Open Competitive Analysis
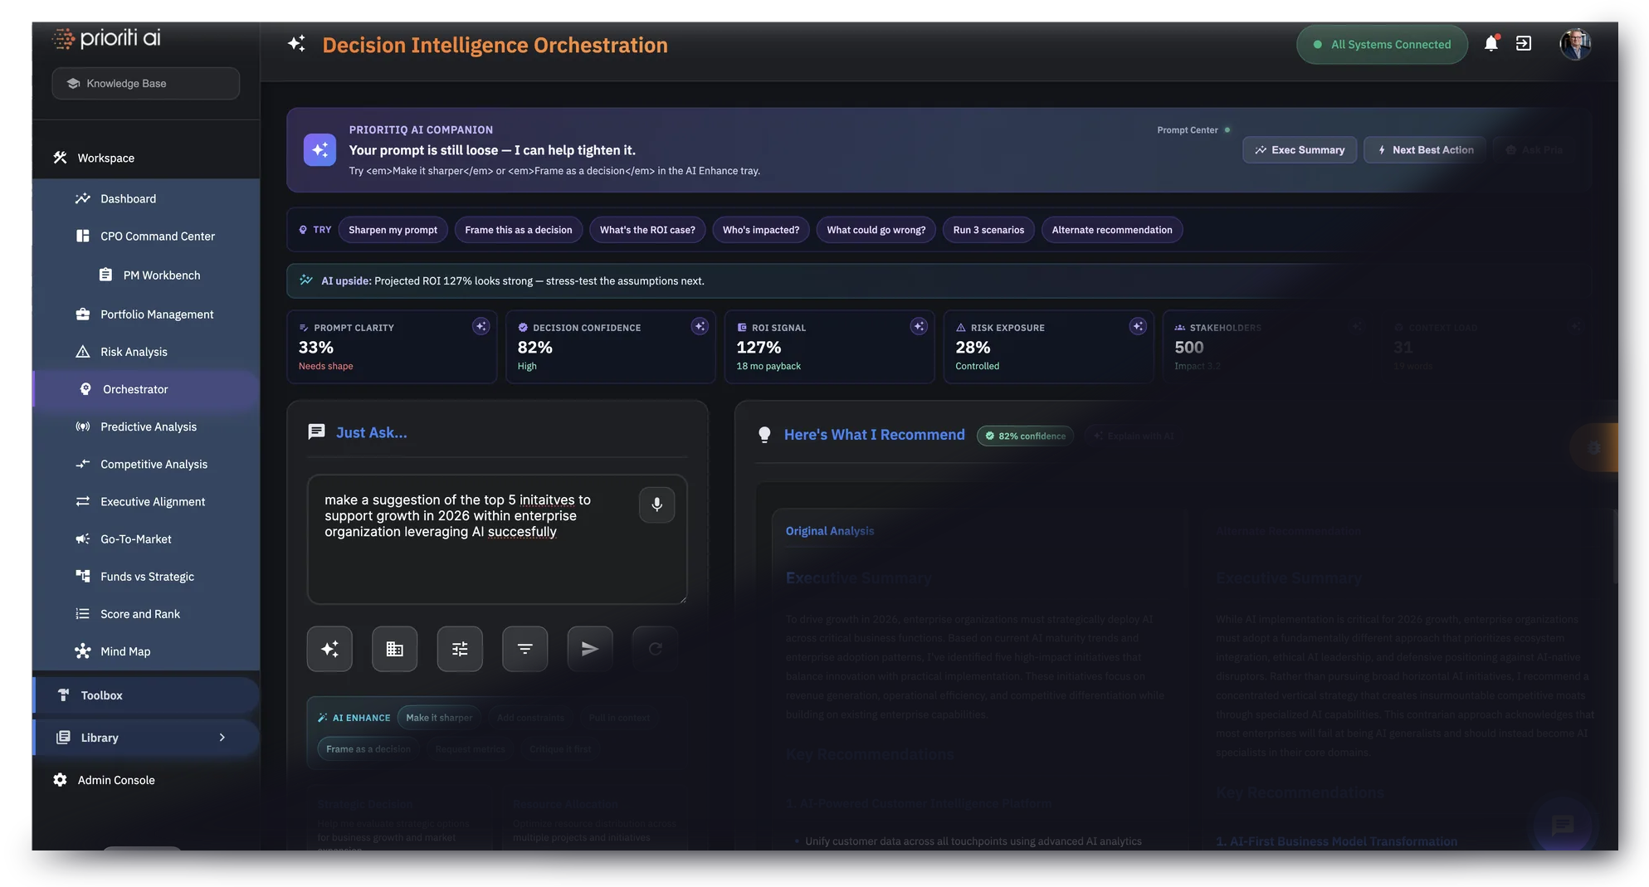 pyautogui.click(x=146, y=464)
